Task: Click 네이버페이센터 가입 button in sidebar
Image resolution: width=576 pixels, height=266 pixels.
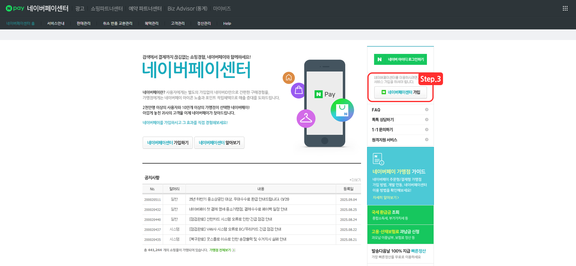Action: pos(400,92)
